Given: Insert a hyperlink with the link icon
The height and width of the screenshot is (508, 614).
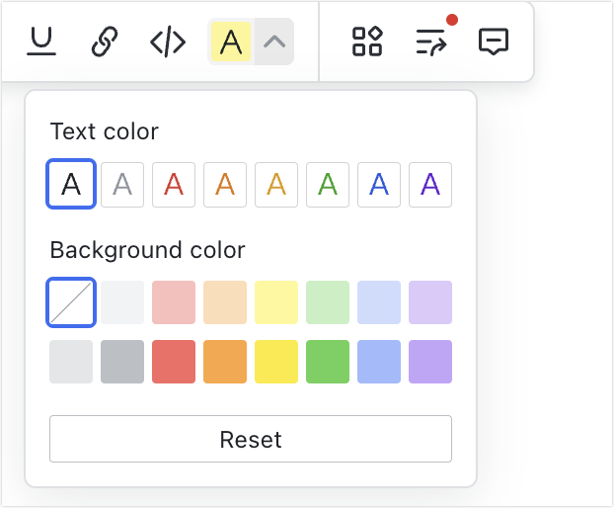Looking at the screenshot, I should pos(105,42).
